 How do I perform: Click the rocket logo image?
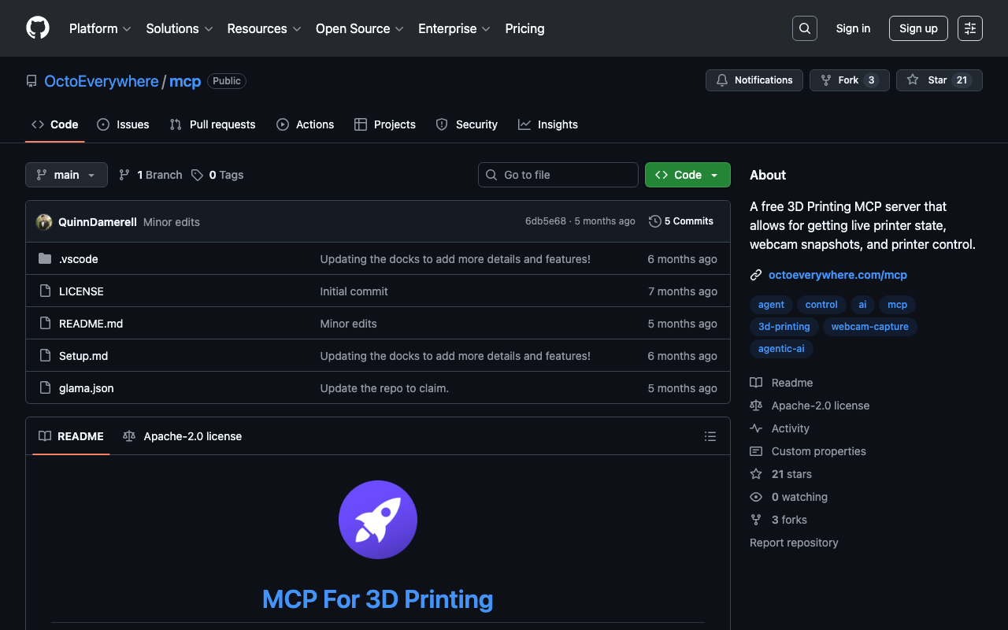pyautogui.click(x=378, y=520)
